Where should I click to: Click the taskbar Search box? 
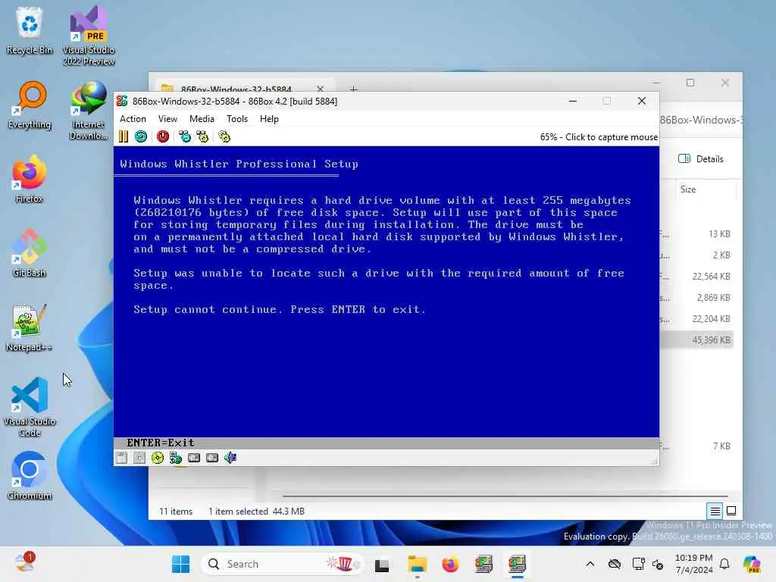[x=282, y=564]
